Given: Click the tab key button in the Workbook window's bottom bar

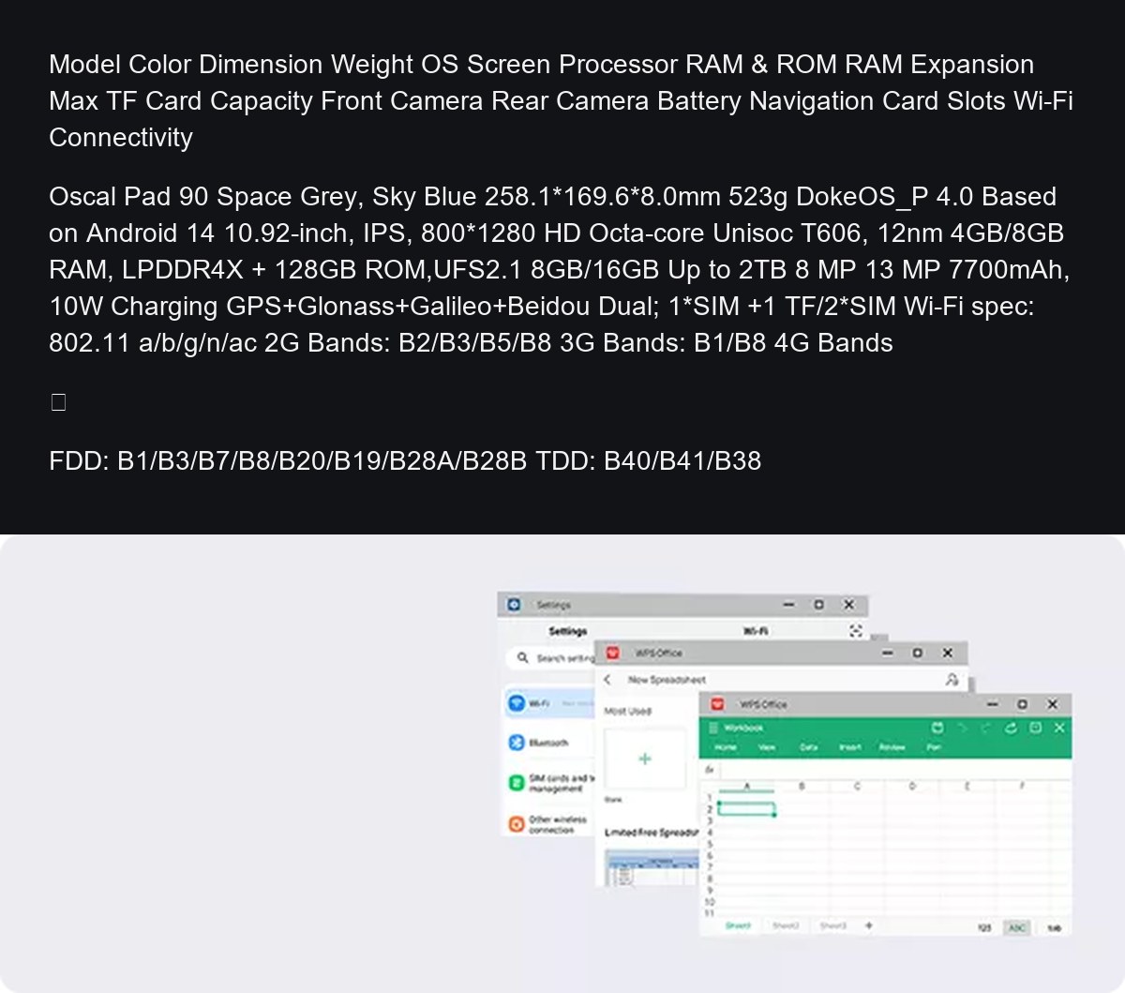Looking at the screenshot, I should point(1054,927).
